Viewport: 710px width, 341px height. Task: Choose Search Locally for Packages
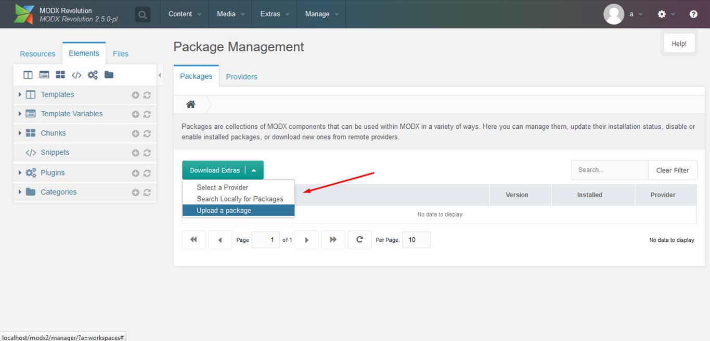pos(240,199)
